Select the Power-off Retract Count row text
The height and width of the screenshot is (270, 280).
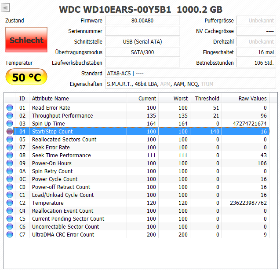point(61,187)
